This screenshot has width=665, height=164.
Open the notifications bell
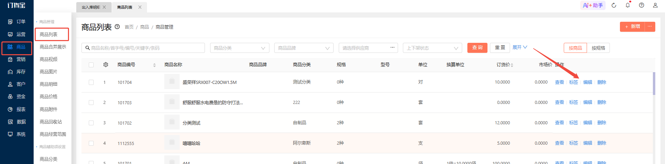[x=628, y=5]
